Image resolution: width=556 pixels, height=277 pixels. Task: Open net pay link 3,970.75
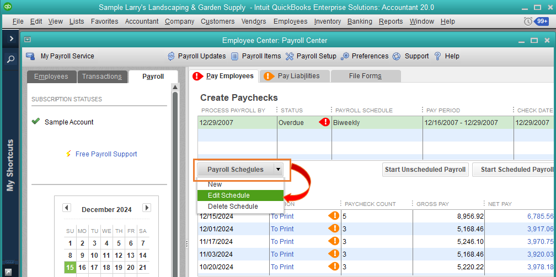541,242
